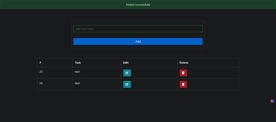Click the "test" task text in row 24
Screen dimensions: 276x122
[x=77, y=83]
